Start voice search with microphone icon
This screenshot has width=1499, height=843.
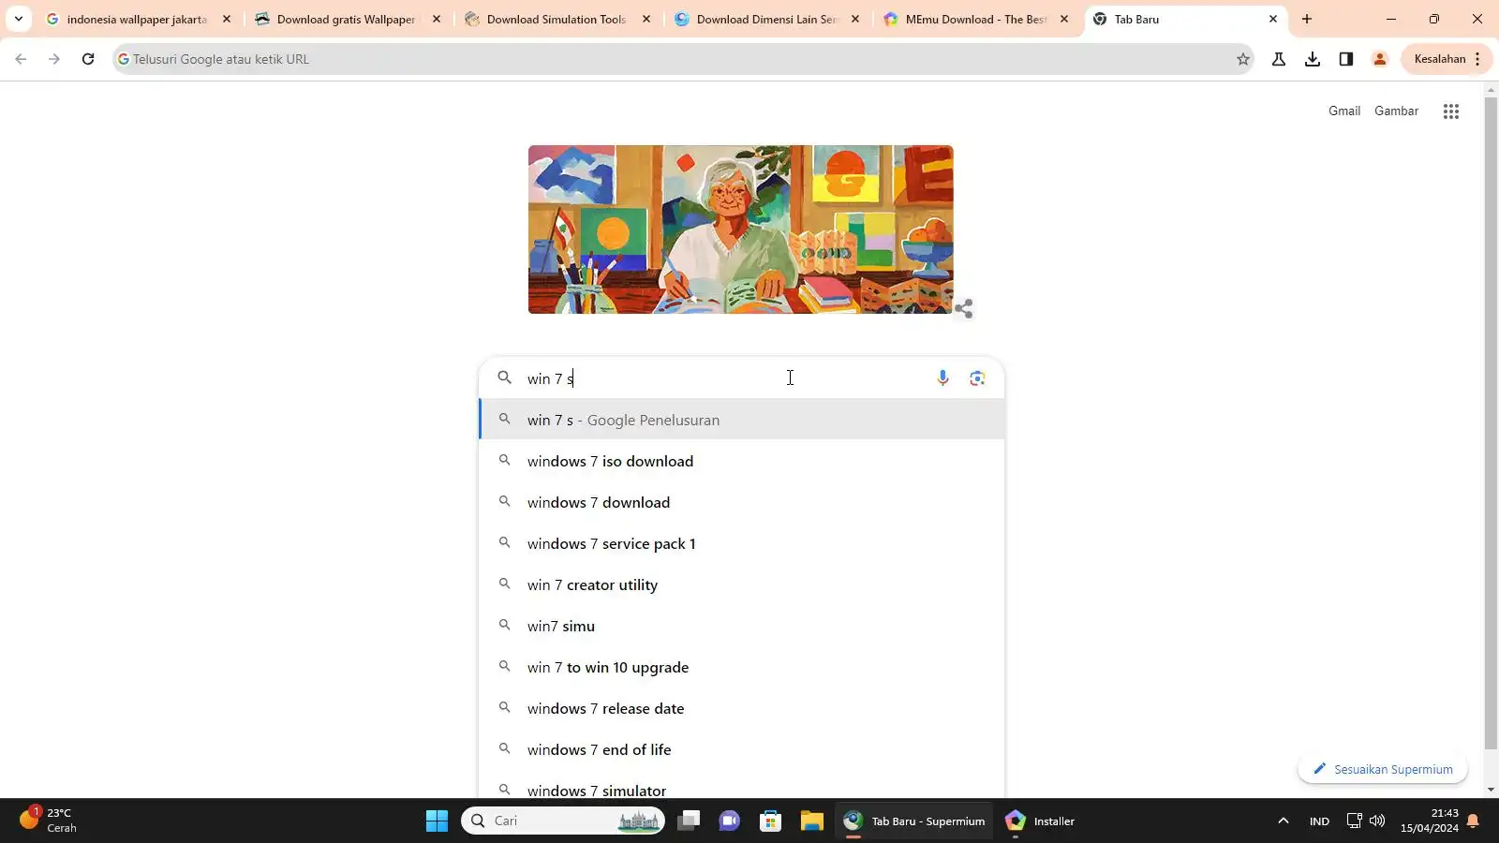pos(942,377)
